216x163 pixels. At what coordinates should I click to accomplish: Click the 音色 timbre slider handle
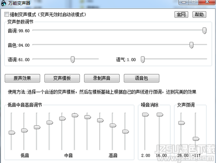coord(191,45)
